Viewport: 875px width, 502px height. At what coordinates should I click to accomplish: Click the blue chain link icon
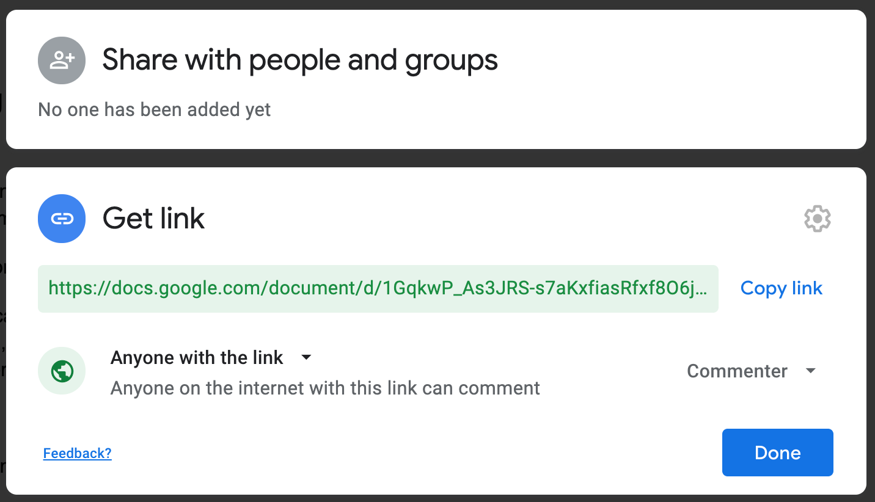61,219
